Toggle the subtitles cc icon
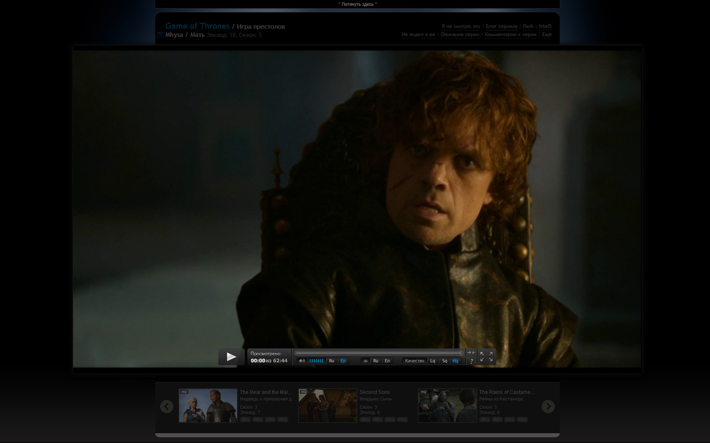Image resolution: width=710 pixels, height=443 pixels. 366,361
